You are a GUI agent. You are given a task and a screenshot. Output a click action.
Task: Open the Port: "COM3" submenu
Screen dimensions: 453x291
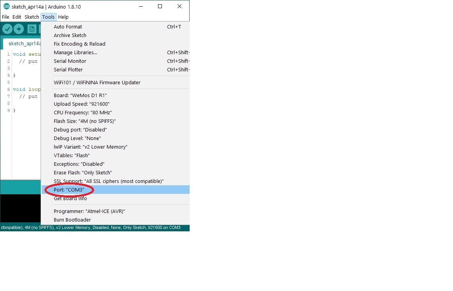click(115, 190)
